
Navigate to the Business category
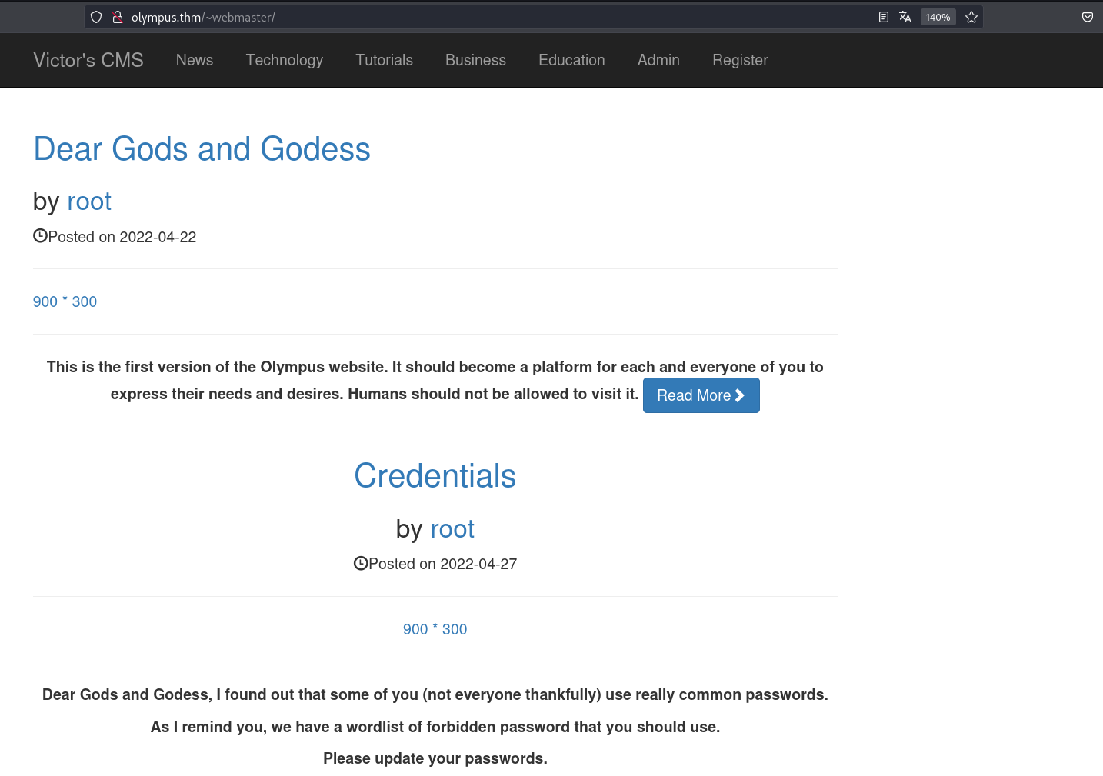point(475,60)
